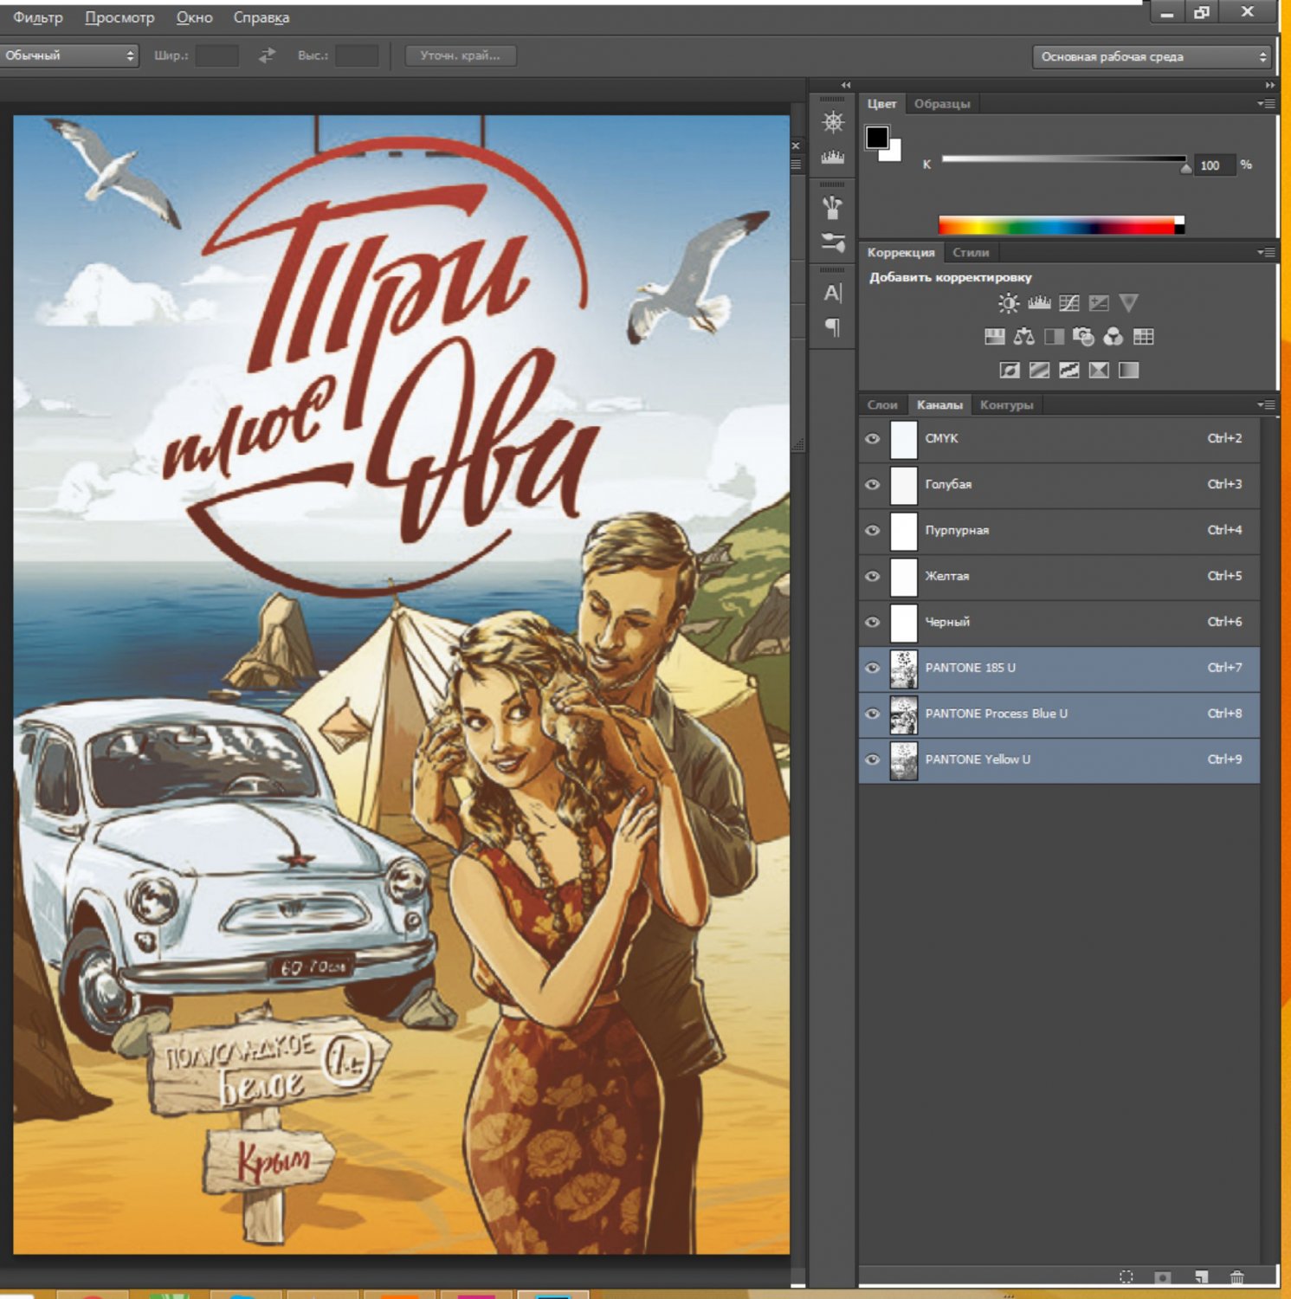This screenshot has height=1299, width=1291.
Task: Add a Posterize adjustment
Action: [1039, 371]
